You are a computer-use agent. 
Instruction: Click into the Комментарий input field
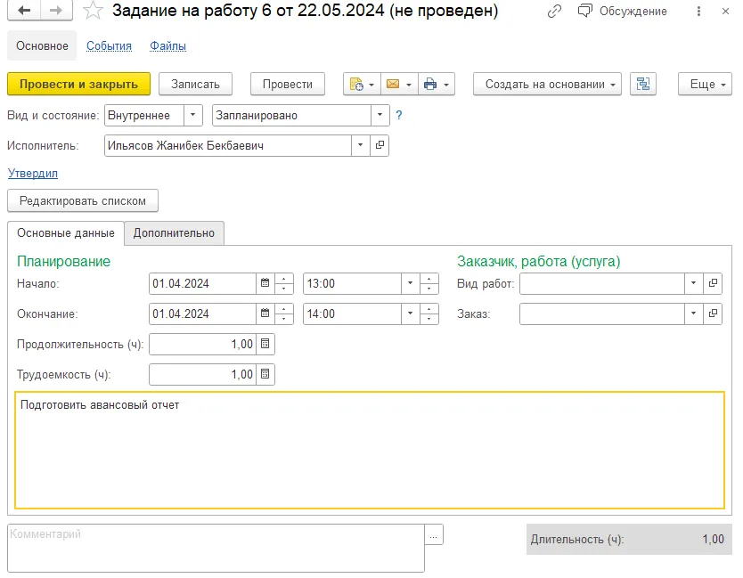pyautogui.click(x=216, y=548)
